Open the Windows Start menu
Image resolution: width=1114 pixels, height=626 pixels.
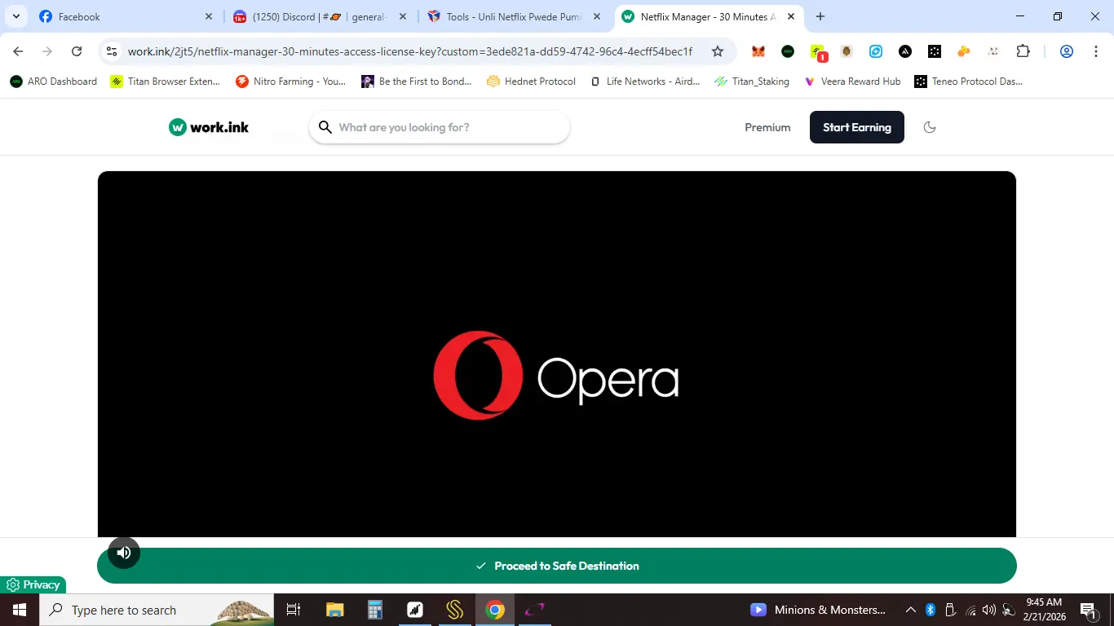[x=20, y=610]
